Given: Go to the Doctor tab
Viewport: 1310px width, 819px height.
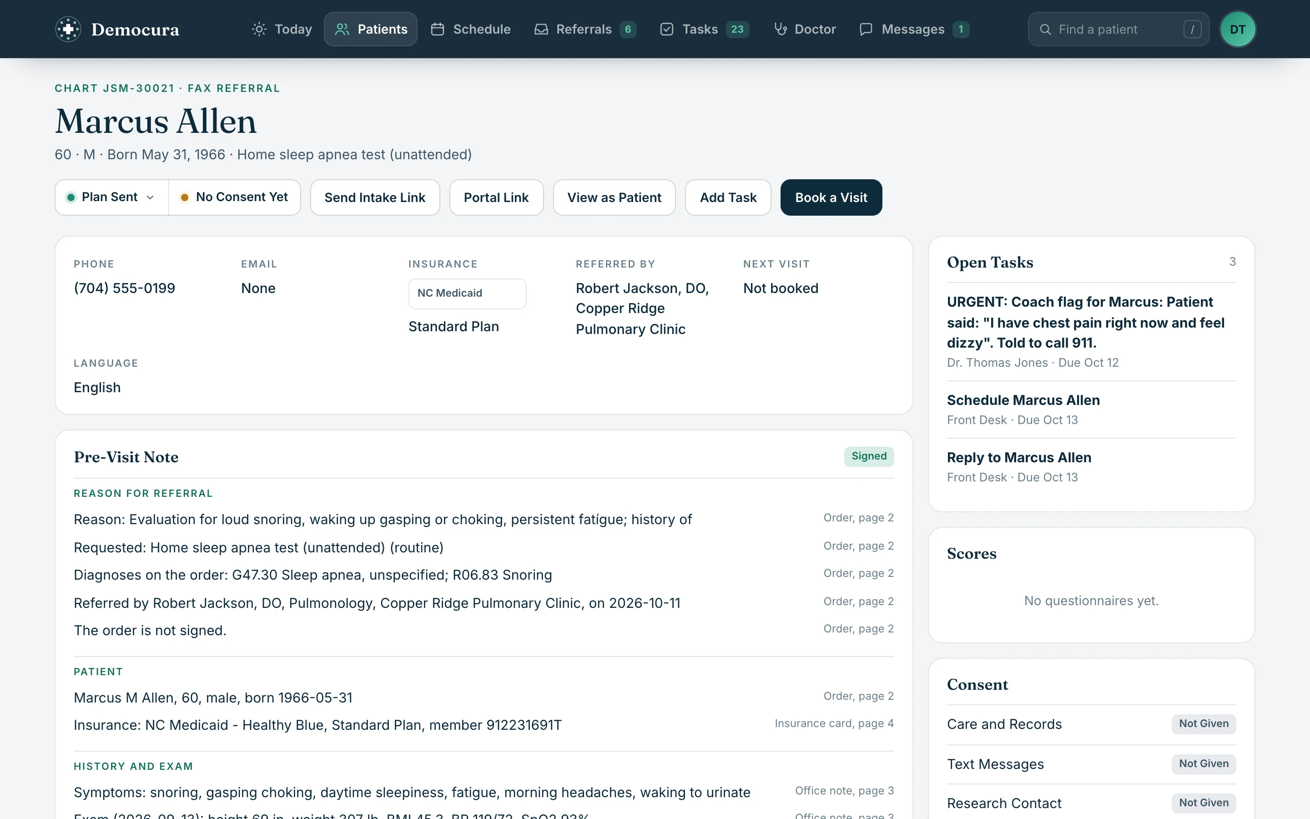Looking at the screenshot, I should click(x=805, y=29).
